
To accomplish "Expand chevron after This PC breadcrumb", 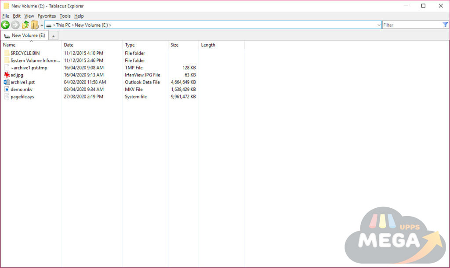I will point(73,25).
